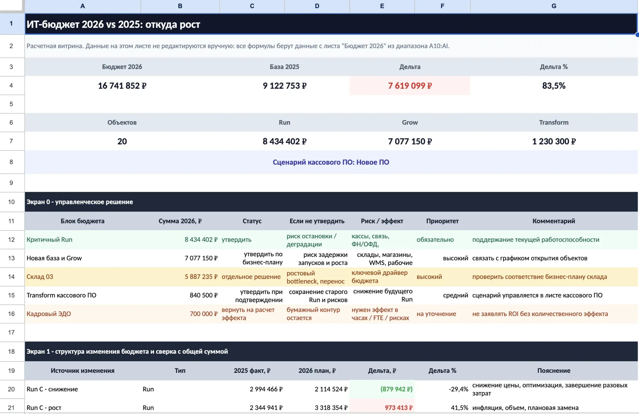This screenshot has height=414, width=639.
Task: Click the value 16 741 852 ₽
Action: pos(122,86)
